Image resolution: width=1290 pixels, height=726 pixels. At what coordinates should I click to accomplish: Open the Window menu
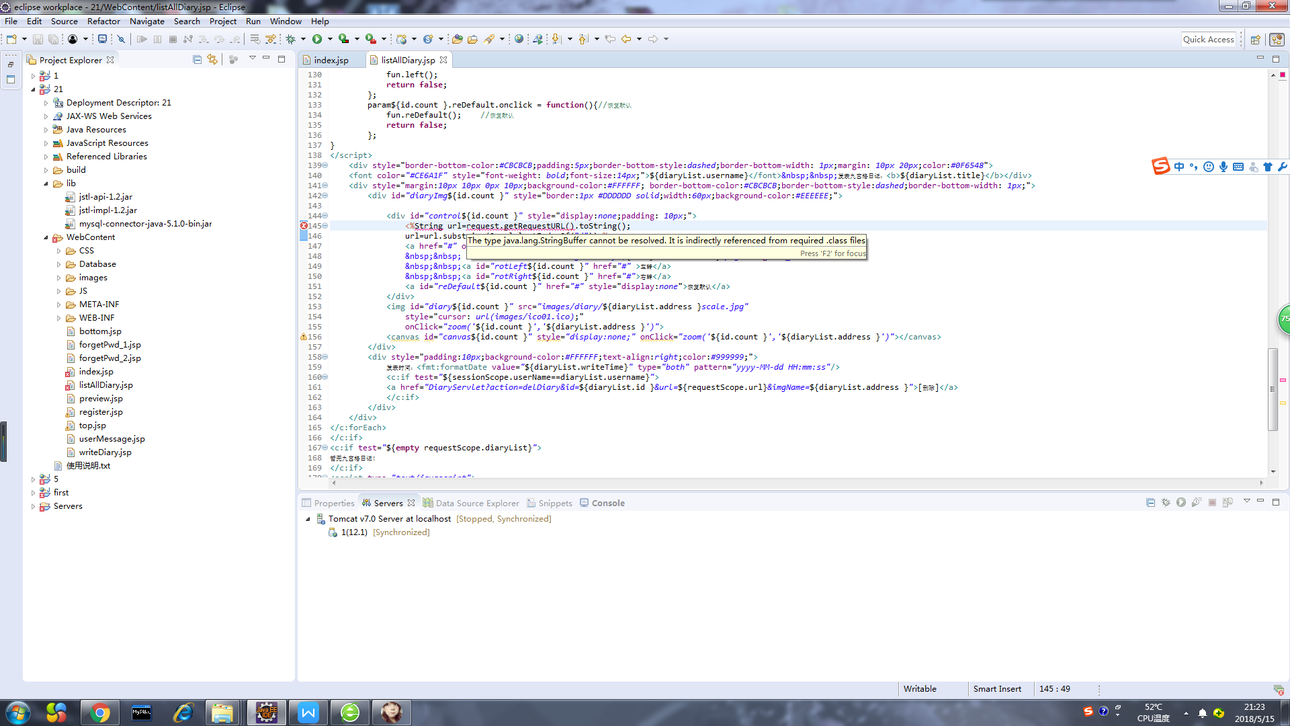pyautogui.click(x=286, y=21)
